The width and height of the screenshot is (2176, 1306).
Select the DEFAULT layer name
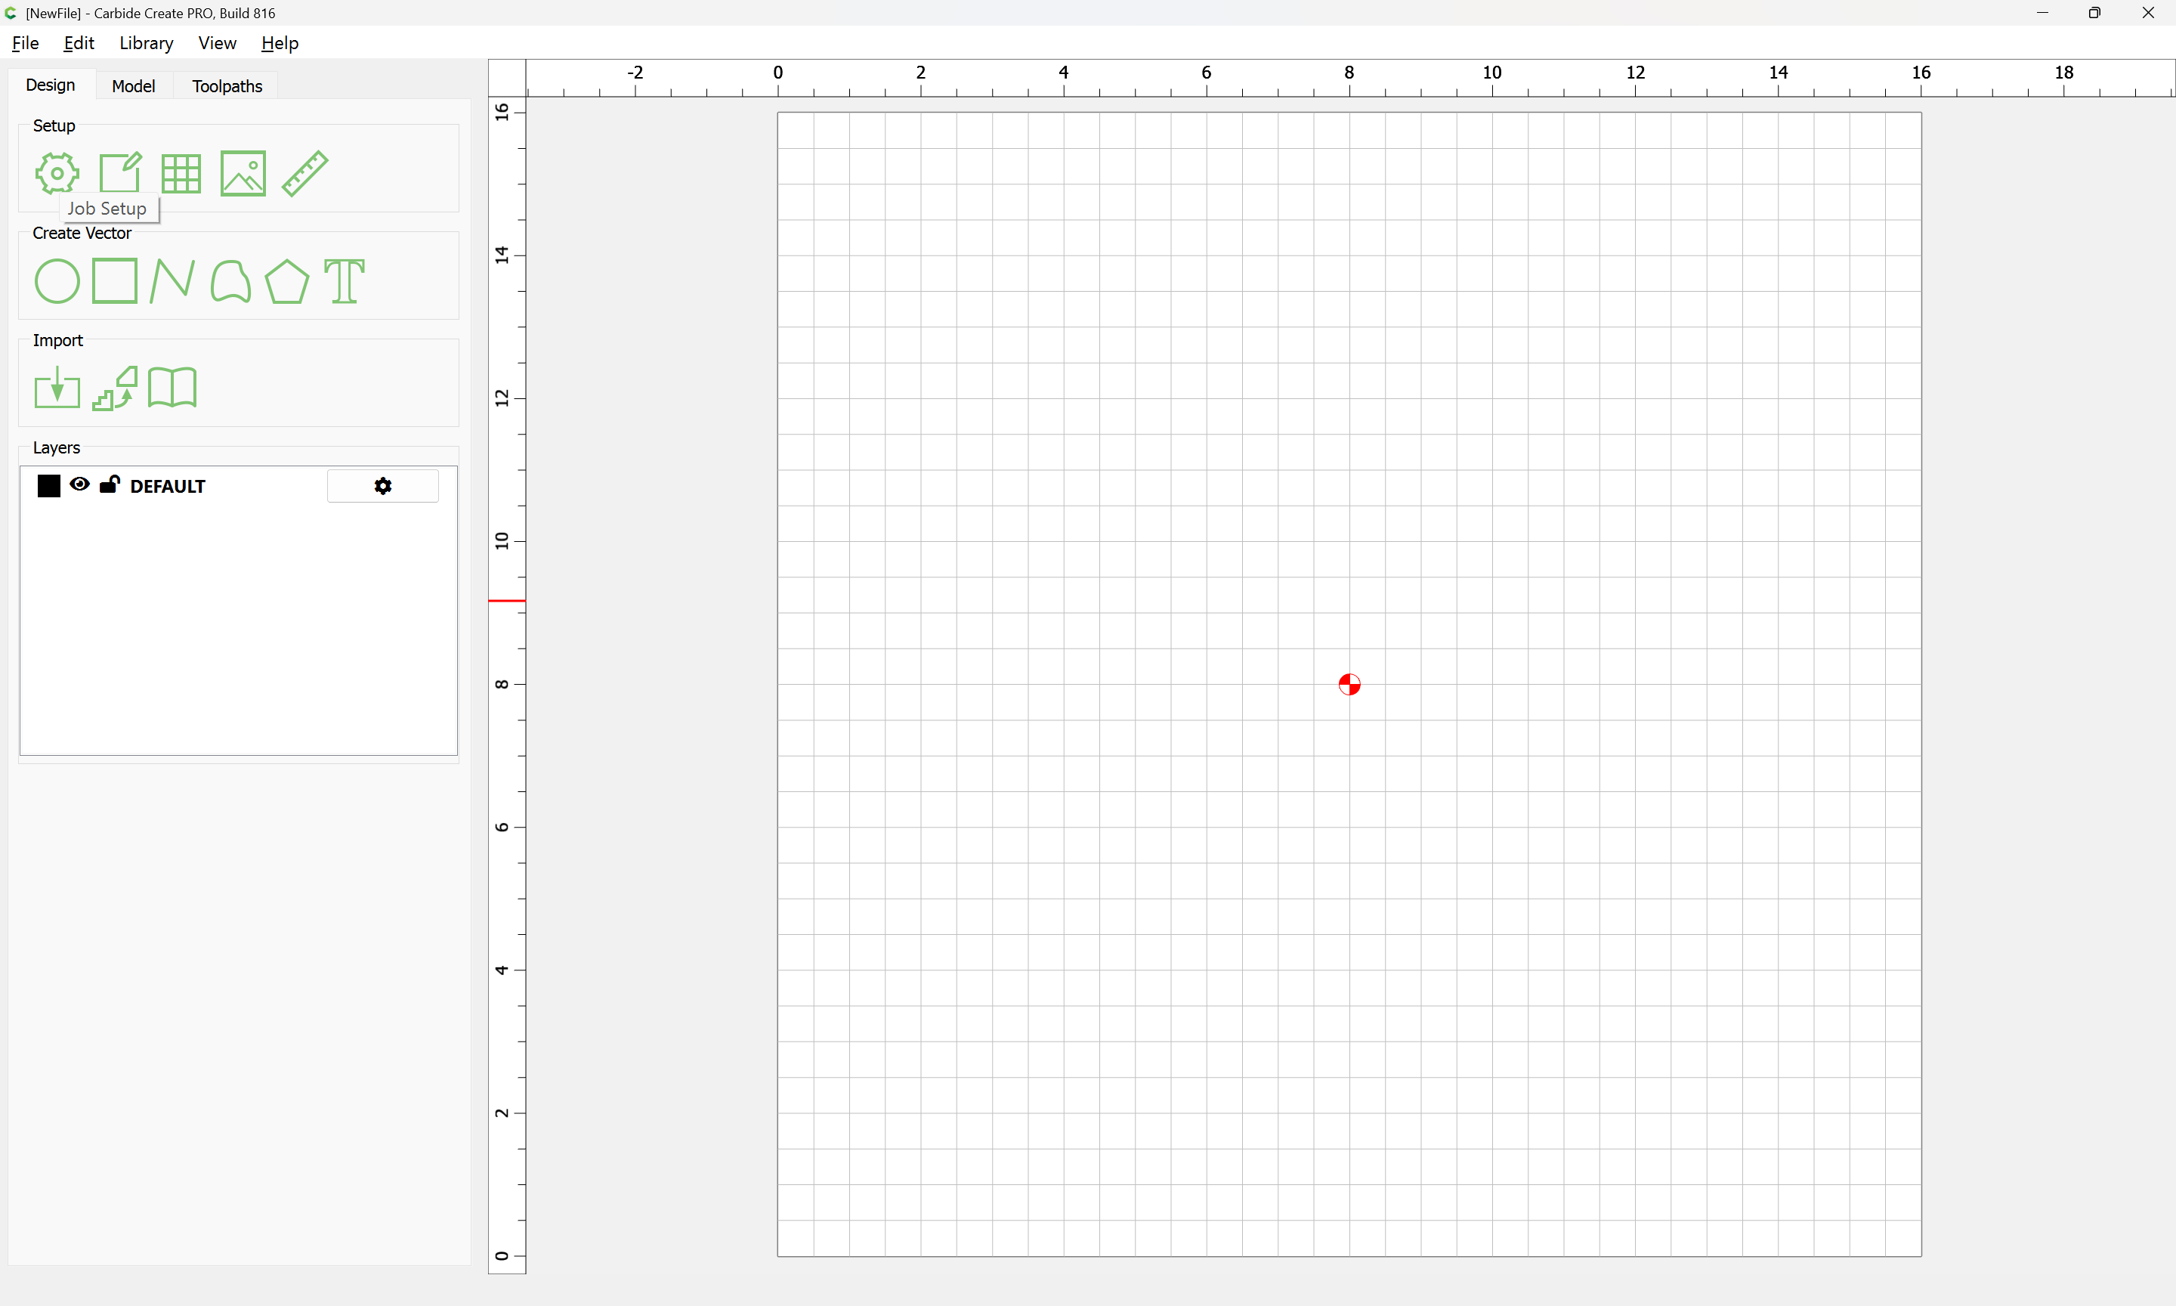pos(167,487)
